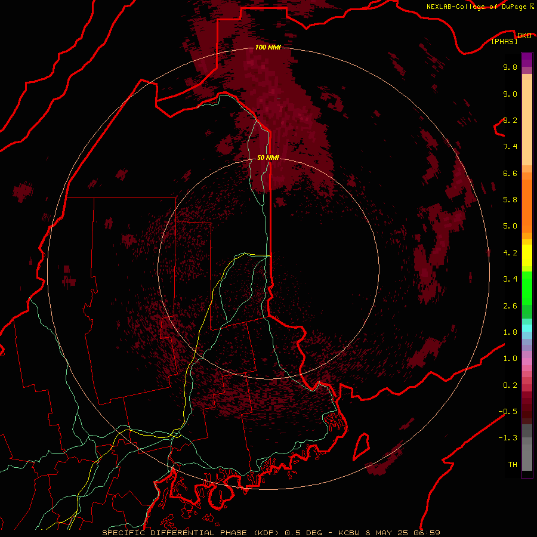Screen dimensions: 537x537
Task: Click the -1.3 value on the color scale
Action: [508, 438]
